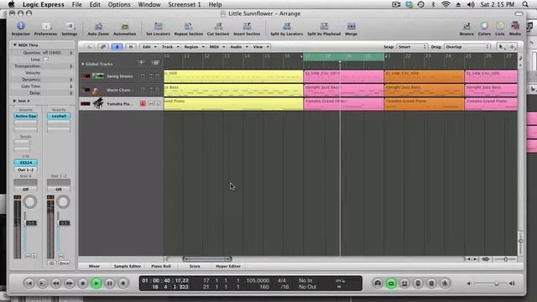Image resolution: width=537 pixels, height=302 pixels.
Task: Click the Play button in transport
Action: pos(96,284)
